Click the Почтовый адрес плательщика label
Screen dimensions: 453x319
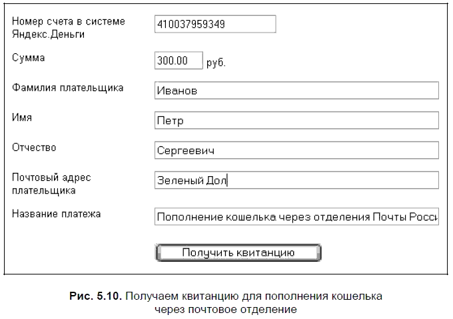coord(51,183)
